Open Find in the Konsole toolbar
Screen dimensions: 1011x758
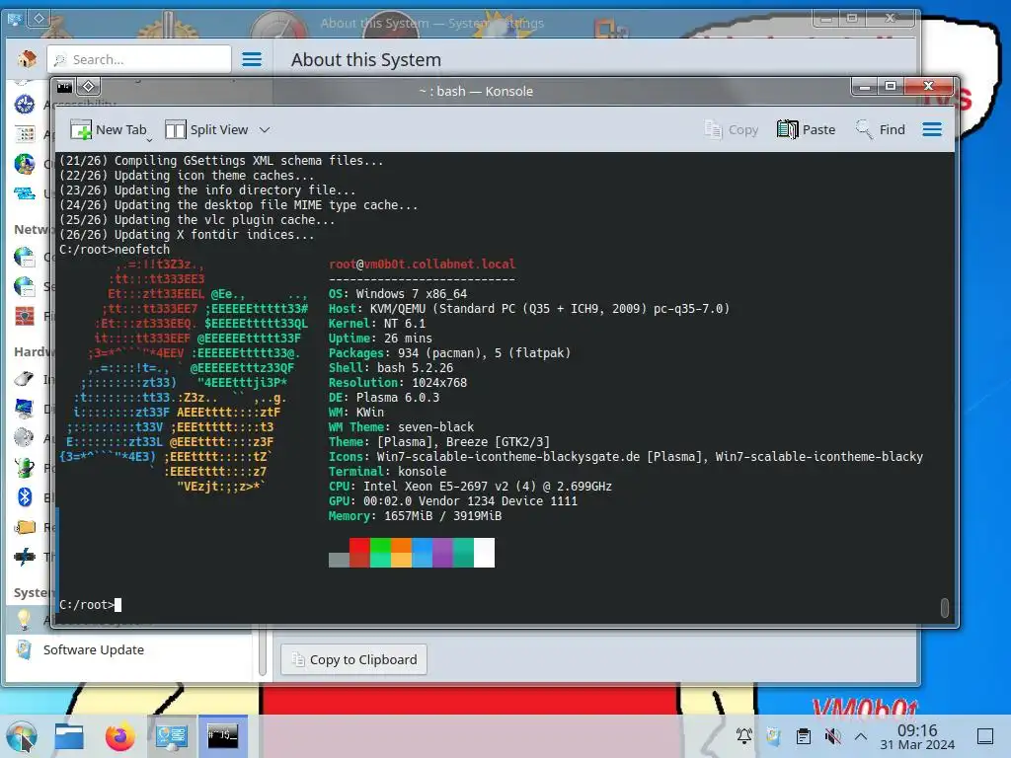[880, 129]
